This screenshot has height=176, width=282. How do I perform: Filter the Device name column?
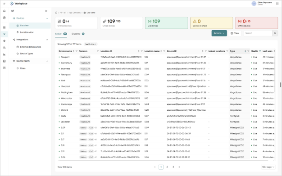point(77,51)
